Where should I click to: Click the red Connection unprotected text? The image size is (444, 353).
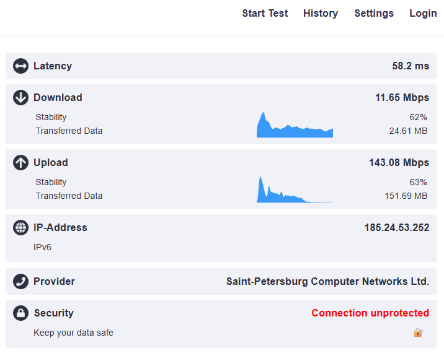370,313
